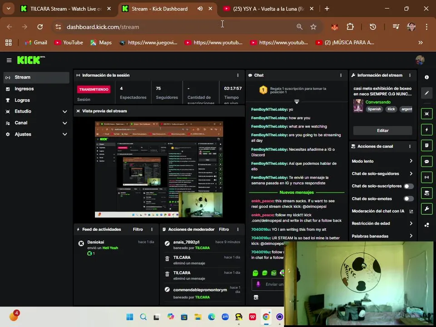
Task: Select Ingresos in the sidebar
Action: 36,89
